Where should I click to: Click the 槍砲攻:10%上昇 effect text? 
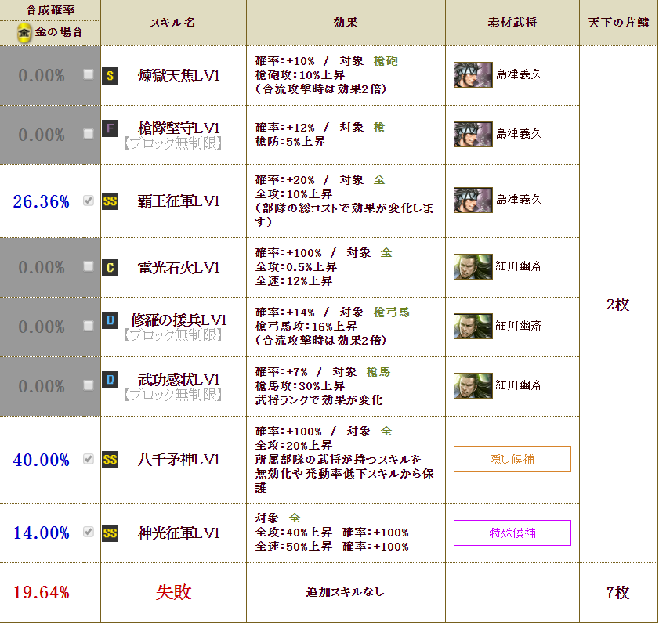300,75
